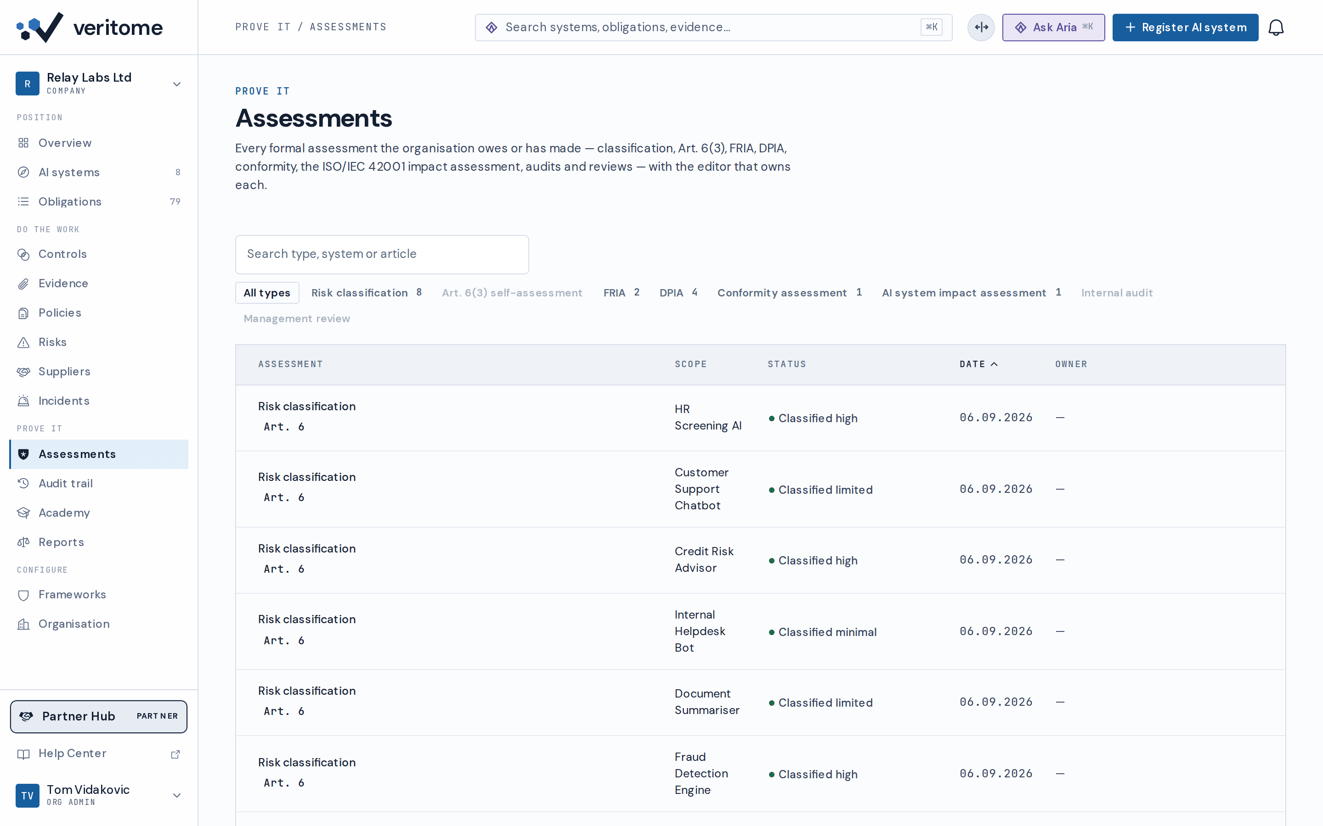The image size is (1323, 826).
Task: Click the Evidence paperclip icon
Action: (23, 284)
